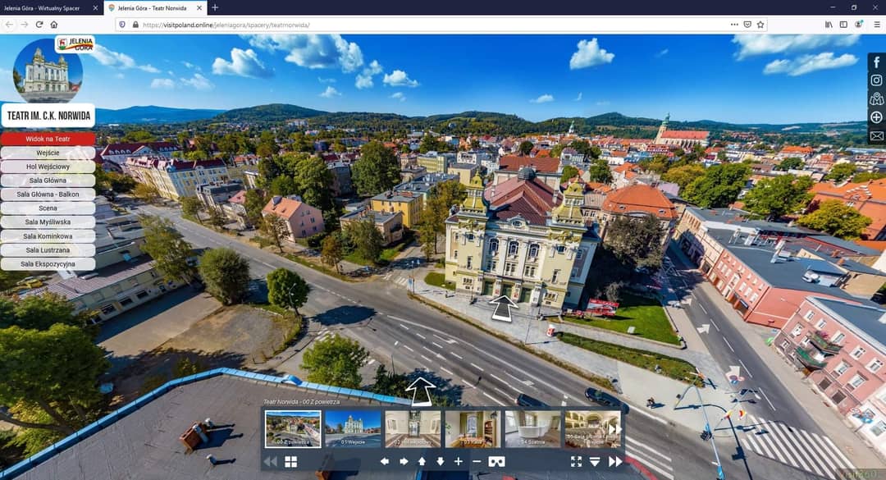Toggle fullscreen mode in the tour controls
Image resolution: width=886 pixels, height=480 pixels.
tap(576, 461)
